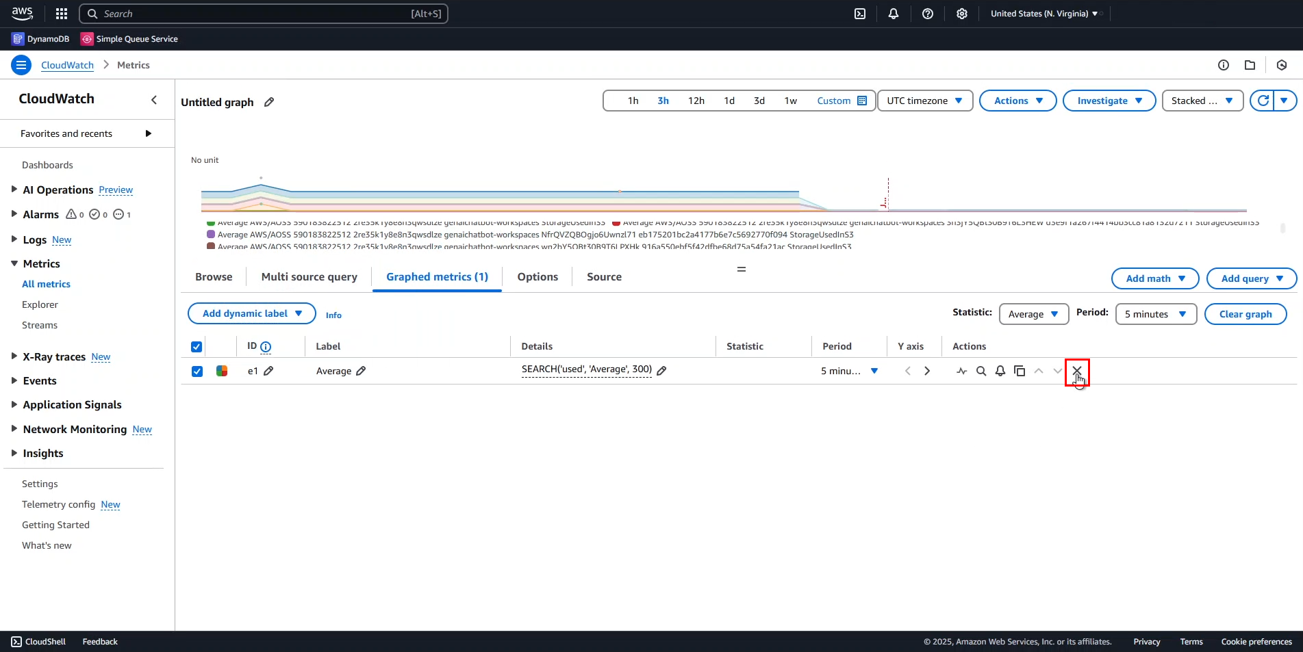Click the anomaly detection icon for e1
The height and width of the screenshot is (652, 1303).
click(x=961, y=371)
